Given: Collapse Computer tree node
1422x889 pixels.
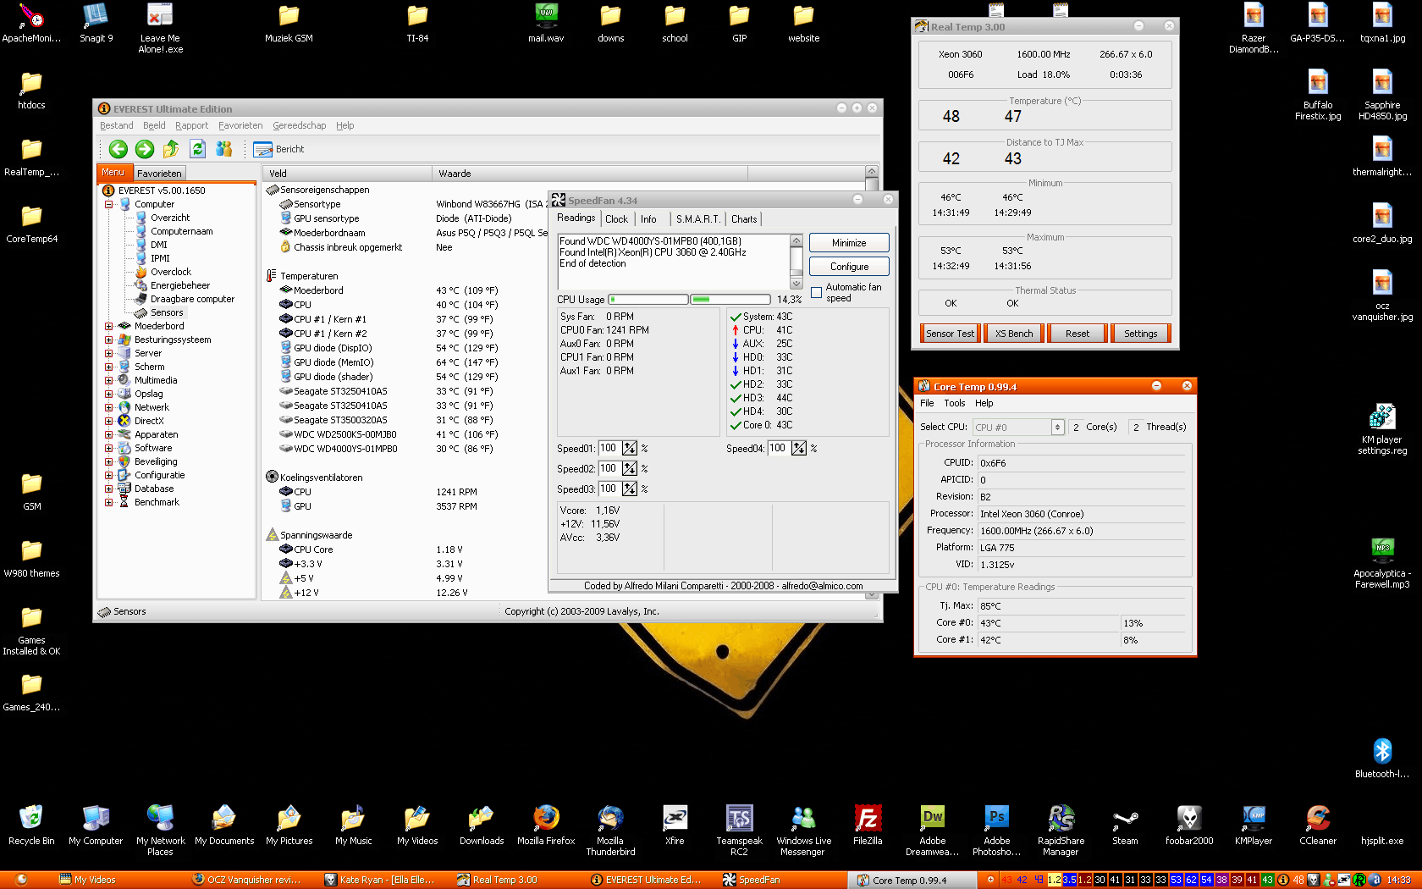Looking at the screenshot, I should (x=108, y=204).
